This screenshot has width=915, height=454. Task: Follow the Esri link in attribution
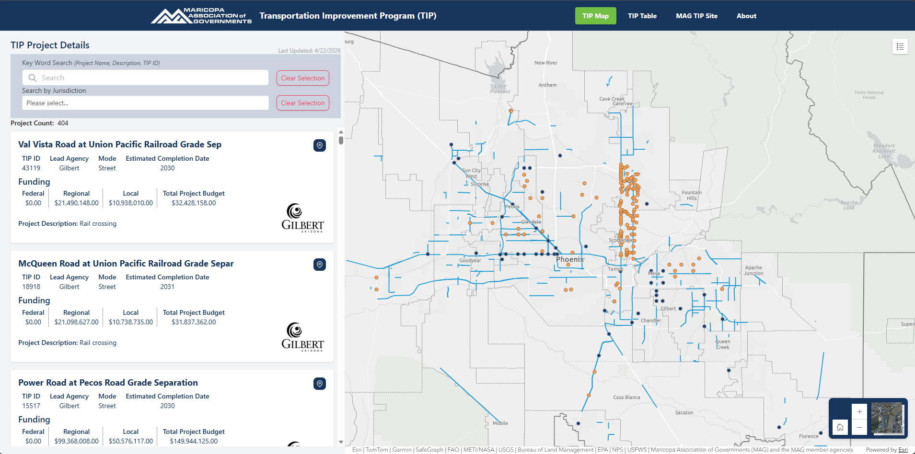903,450
